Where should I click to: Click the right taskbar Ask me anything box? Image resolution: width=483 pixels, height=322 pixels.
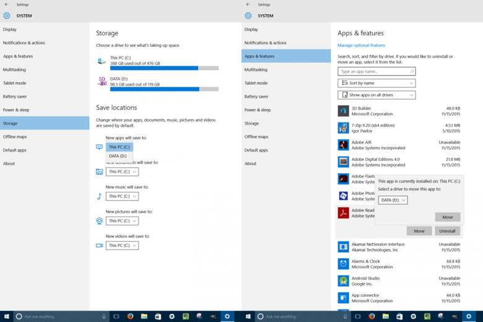[x=302, y=316]
